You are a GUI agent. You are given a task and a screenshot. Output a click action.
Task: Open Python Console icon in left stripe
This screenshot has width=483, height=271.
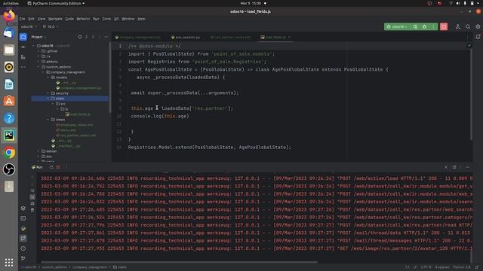23,228
